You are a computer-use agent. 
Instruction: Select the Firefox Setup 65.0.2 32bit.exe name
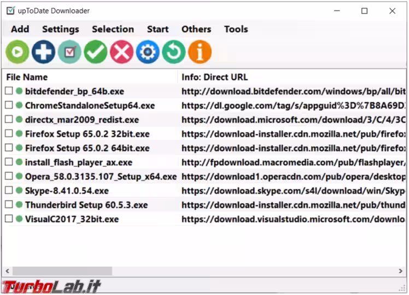87,134
